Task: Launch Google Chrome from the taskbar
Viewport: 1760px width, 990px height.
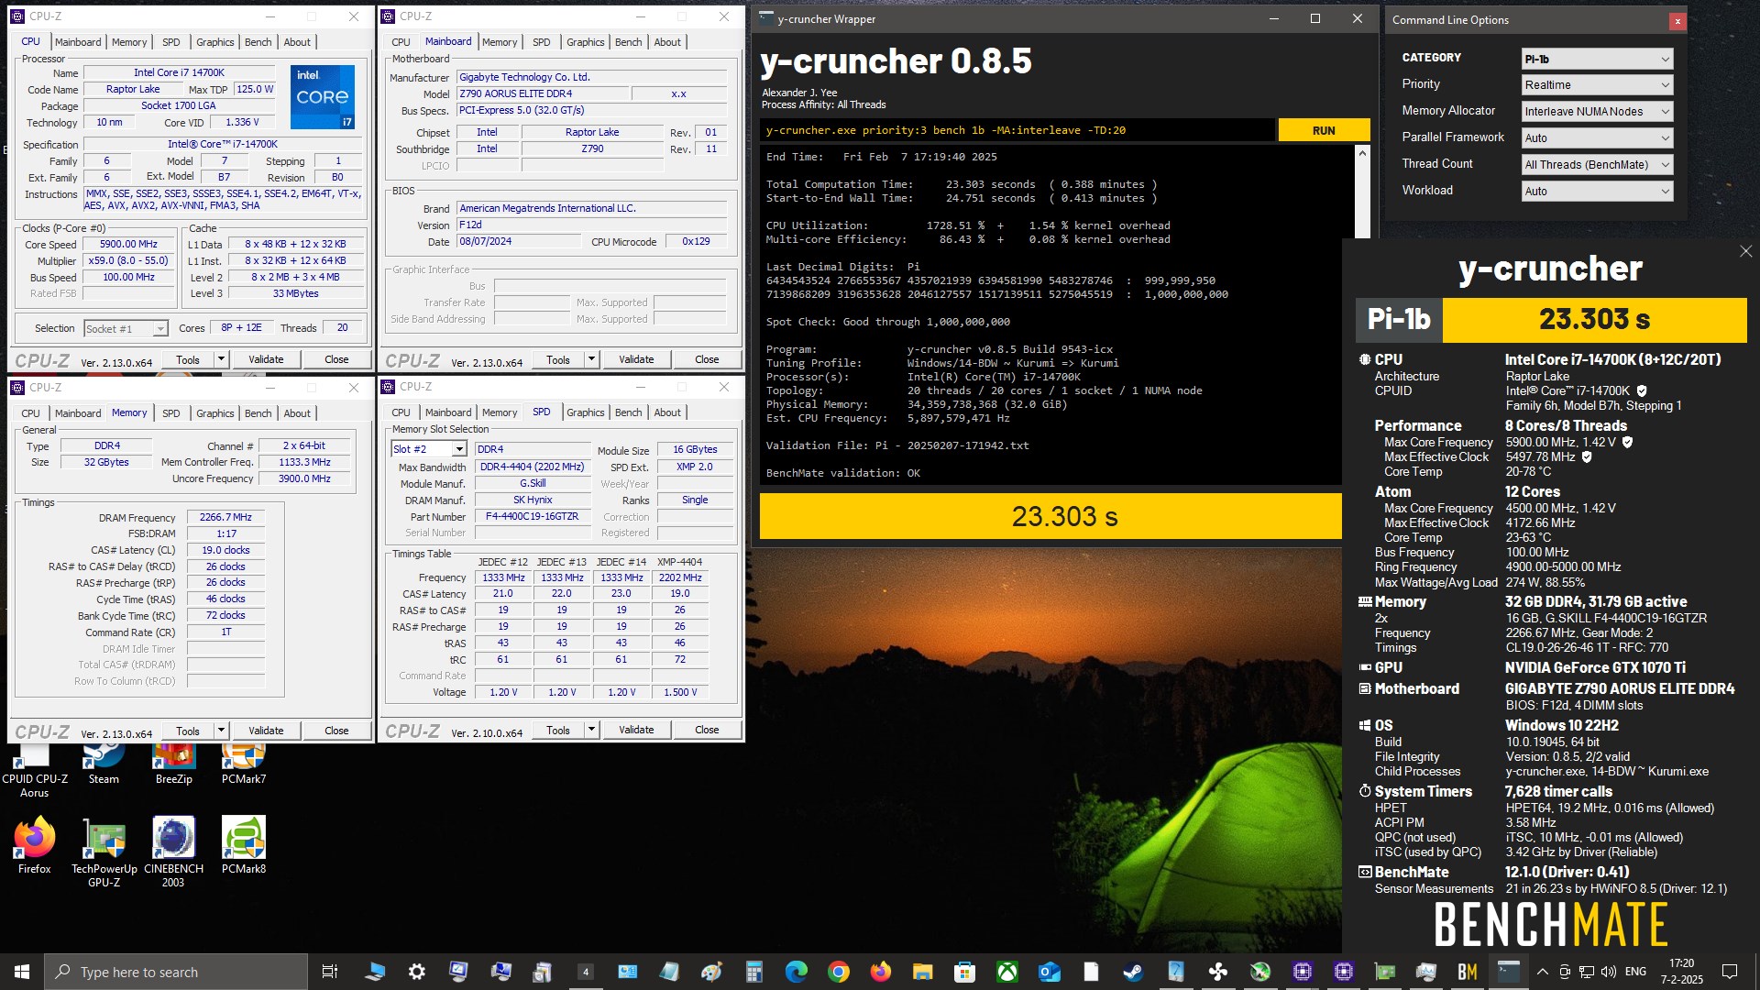Action: click(x=838, y=972)
